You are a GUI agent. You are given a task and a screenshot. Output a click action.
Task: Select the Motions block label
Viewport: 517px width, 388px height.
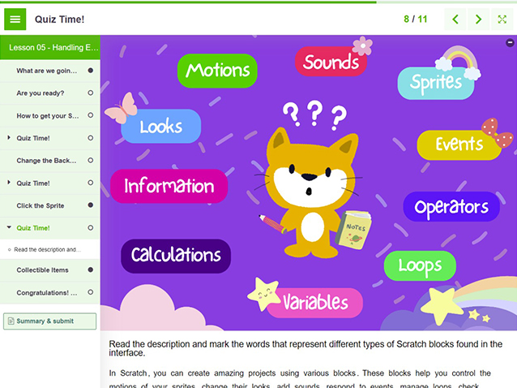[x=217, y=71]
